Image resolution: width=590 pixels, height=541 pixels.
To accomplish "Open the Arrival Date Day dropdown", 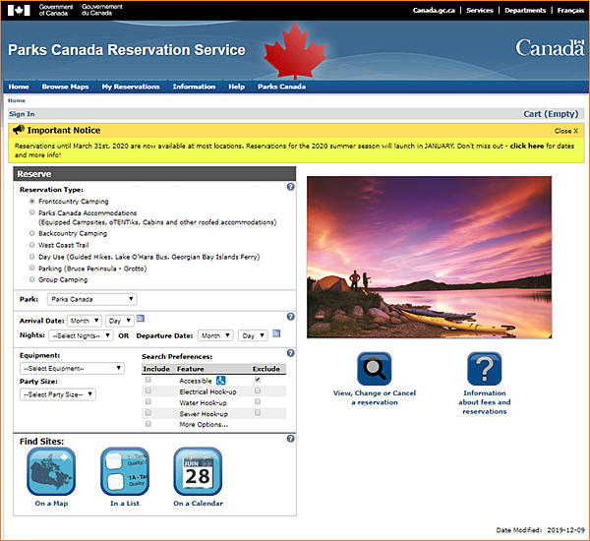I will [120, 321].
